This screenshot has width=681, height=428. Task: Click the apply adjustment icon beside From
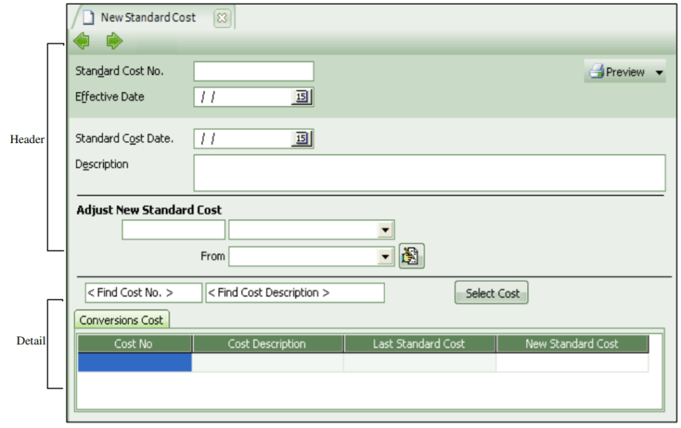pos(411,256)
